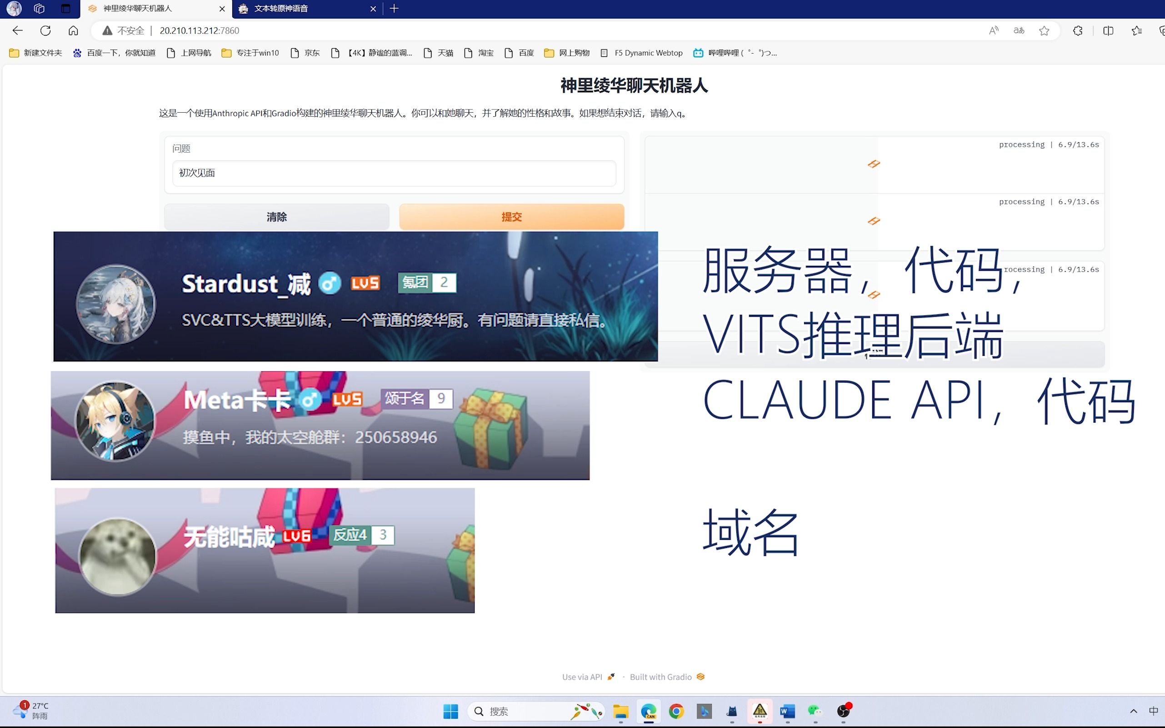
Task: Click the orange 提交 button
Action: (x=511, y=217)
